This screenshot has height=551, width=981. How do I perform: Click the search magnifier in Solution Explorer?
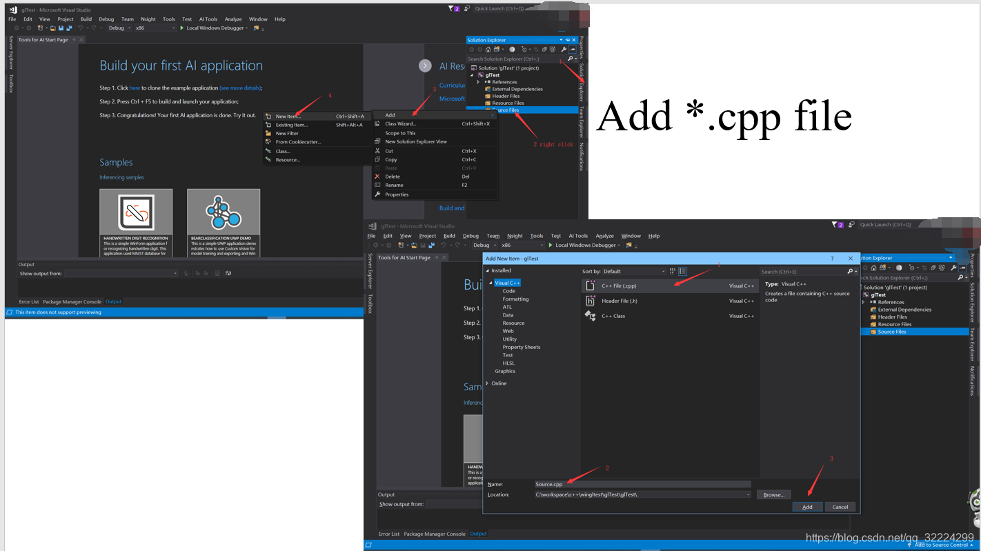tap(570, 58)
